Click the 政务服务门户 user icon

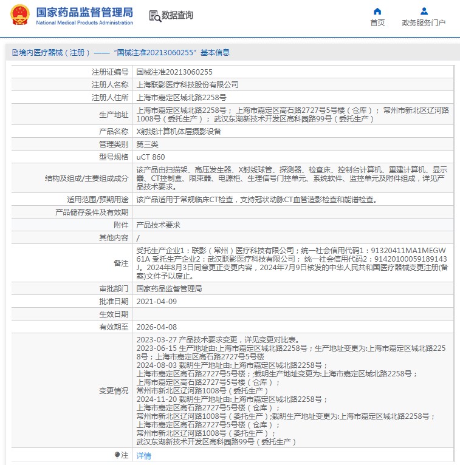[424, 12]
